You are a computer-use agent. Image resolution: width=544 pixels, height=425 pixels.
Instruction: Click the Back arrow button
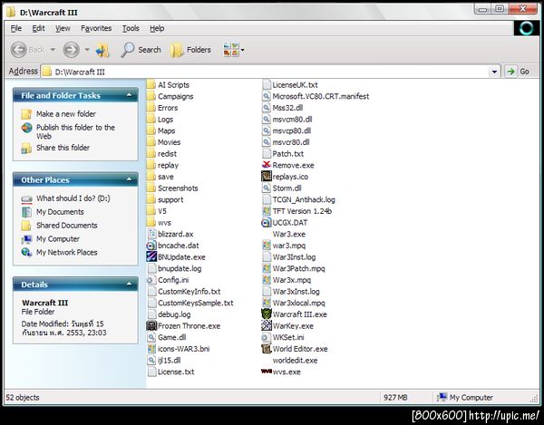[x=19, y=50]
